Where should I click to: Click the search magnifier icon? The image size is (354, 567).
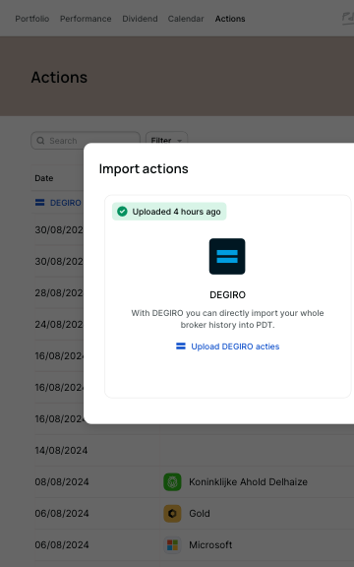tap(41, 141)
